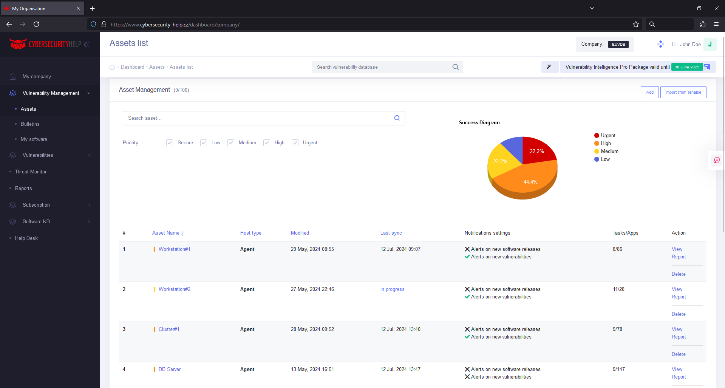Toggle off the Medium priority checkbox
This screenshot has height=388, width=725.
tap(231, 143)
